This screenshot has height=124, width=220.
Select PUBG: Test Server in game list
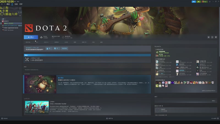point(11,30)
